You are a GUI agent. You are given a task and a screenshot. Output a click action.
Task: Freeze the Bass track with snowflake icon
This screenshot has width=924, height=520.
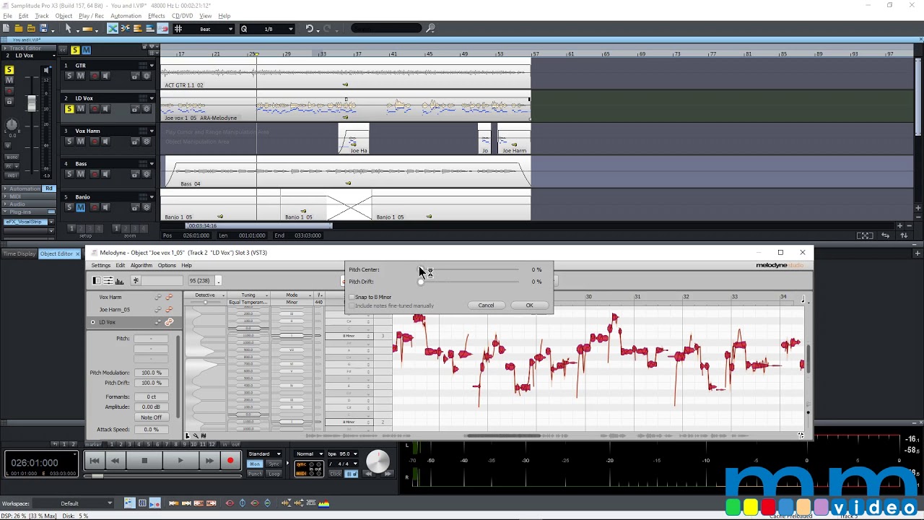tap(147, 174)
